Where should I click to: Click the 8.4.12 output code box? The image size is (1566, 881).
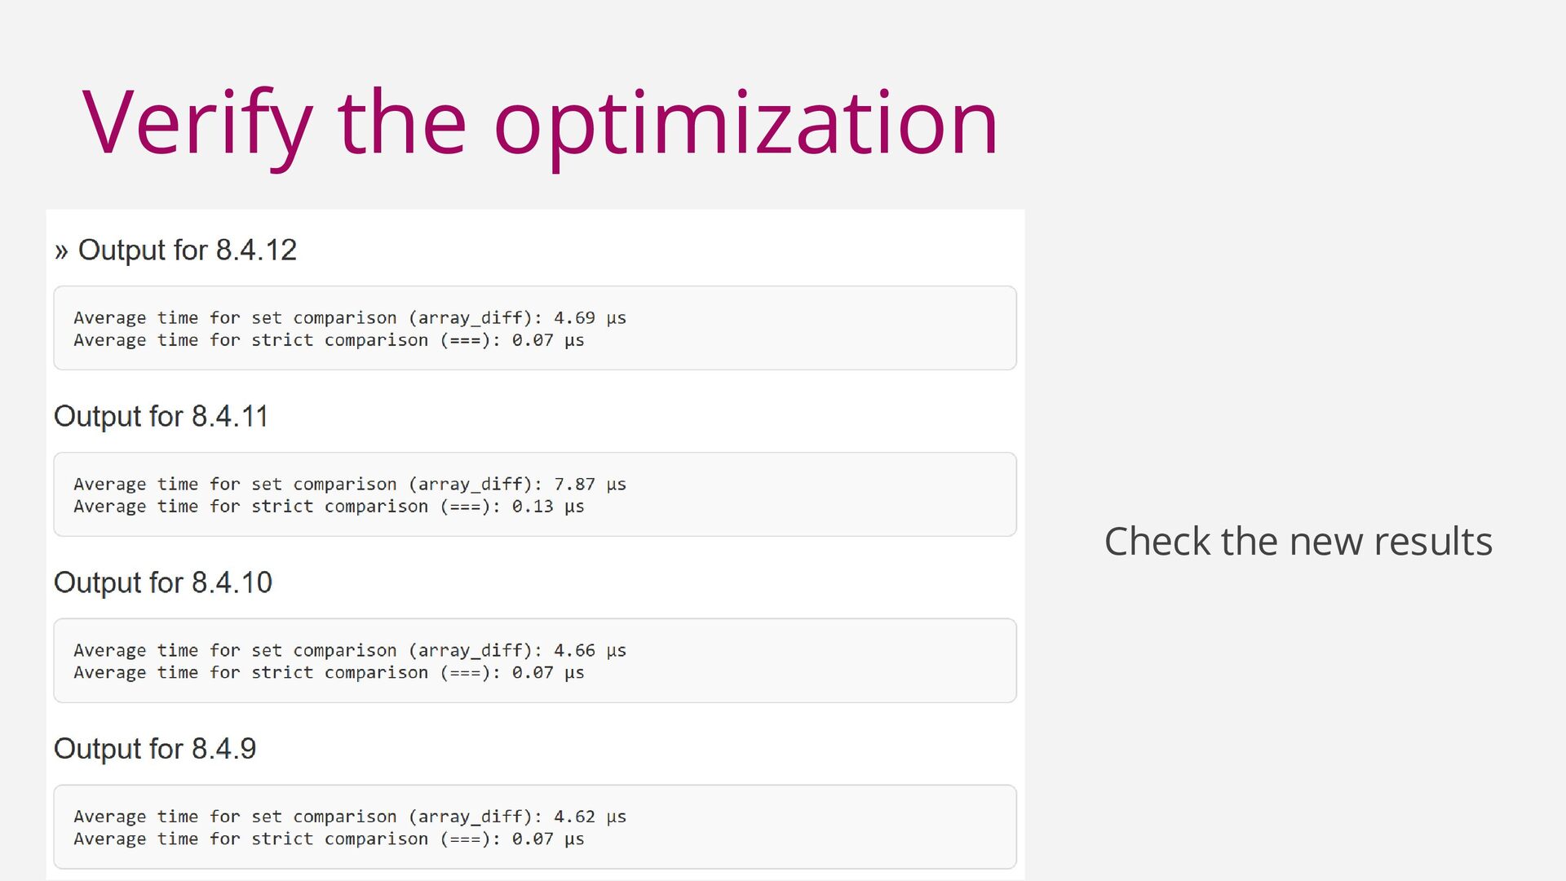816,328
